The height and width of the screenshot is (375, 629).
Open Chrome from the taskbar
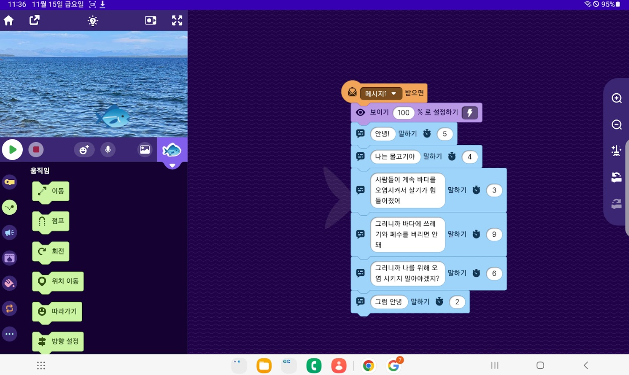click(x=369, y=366)
